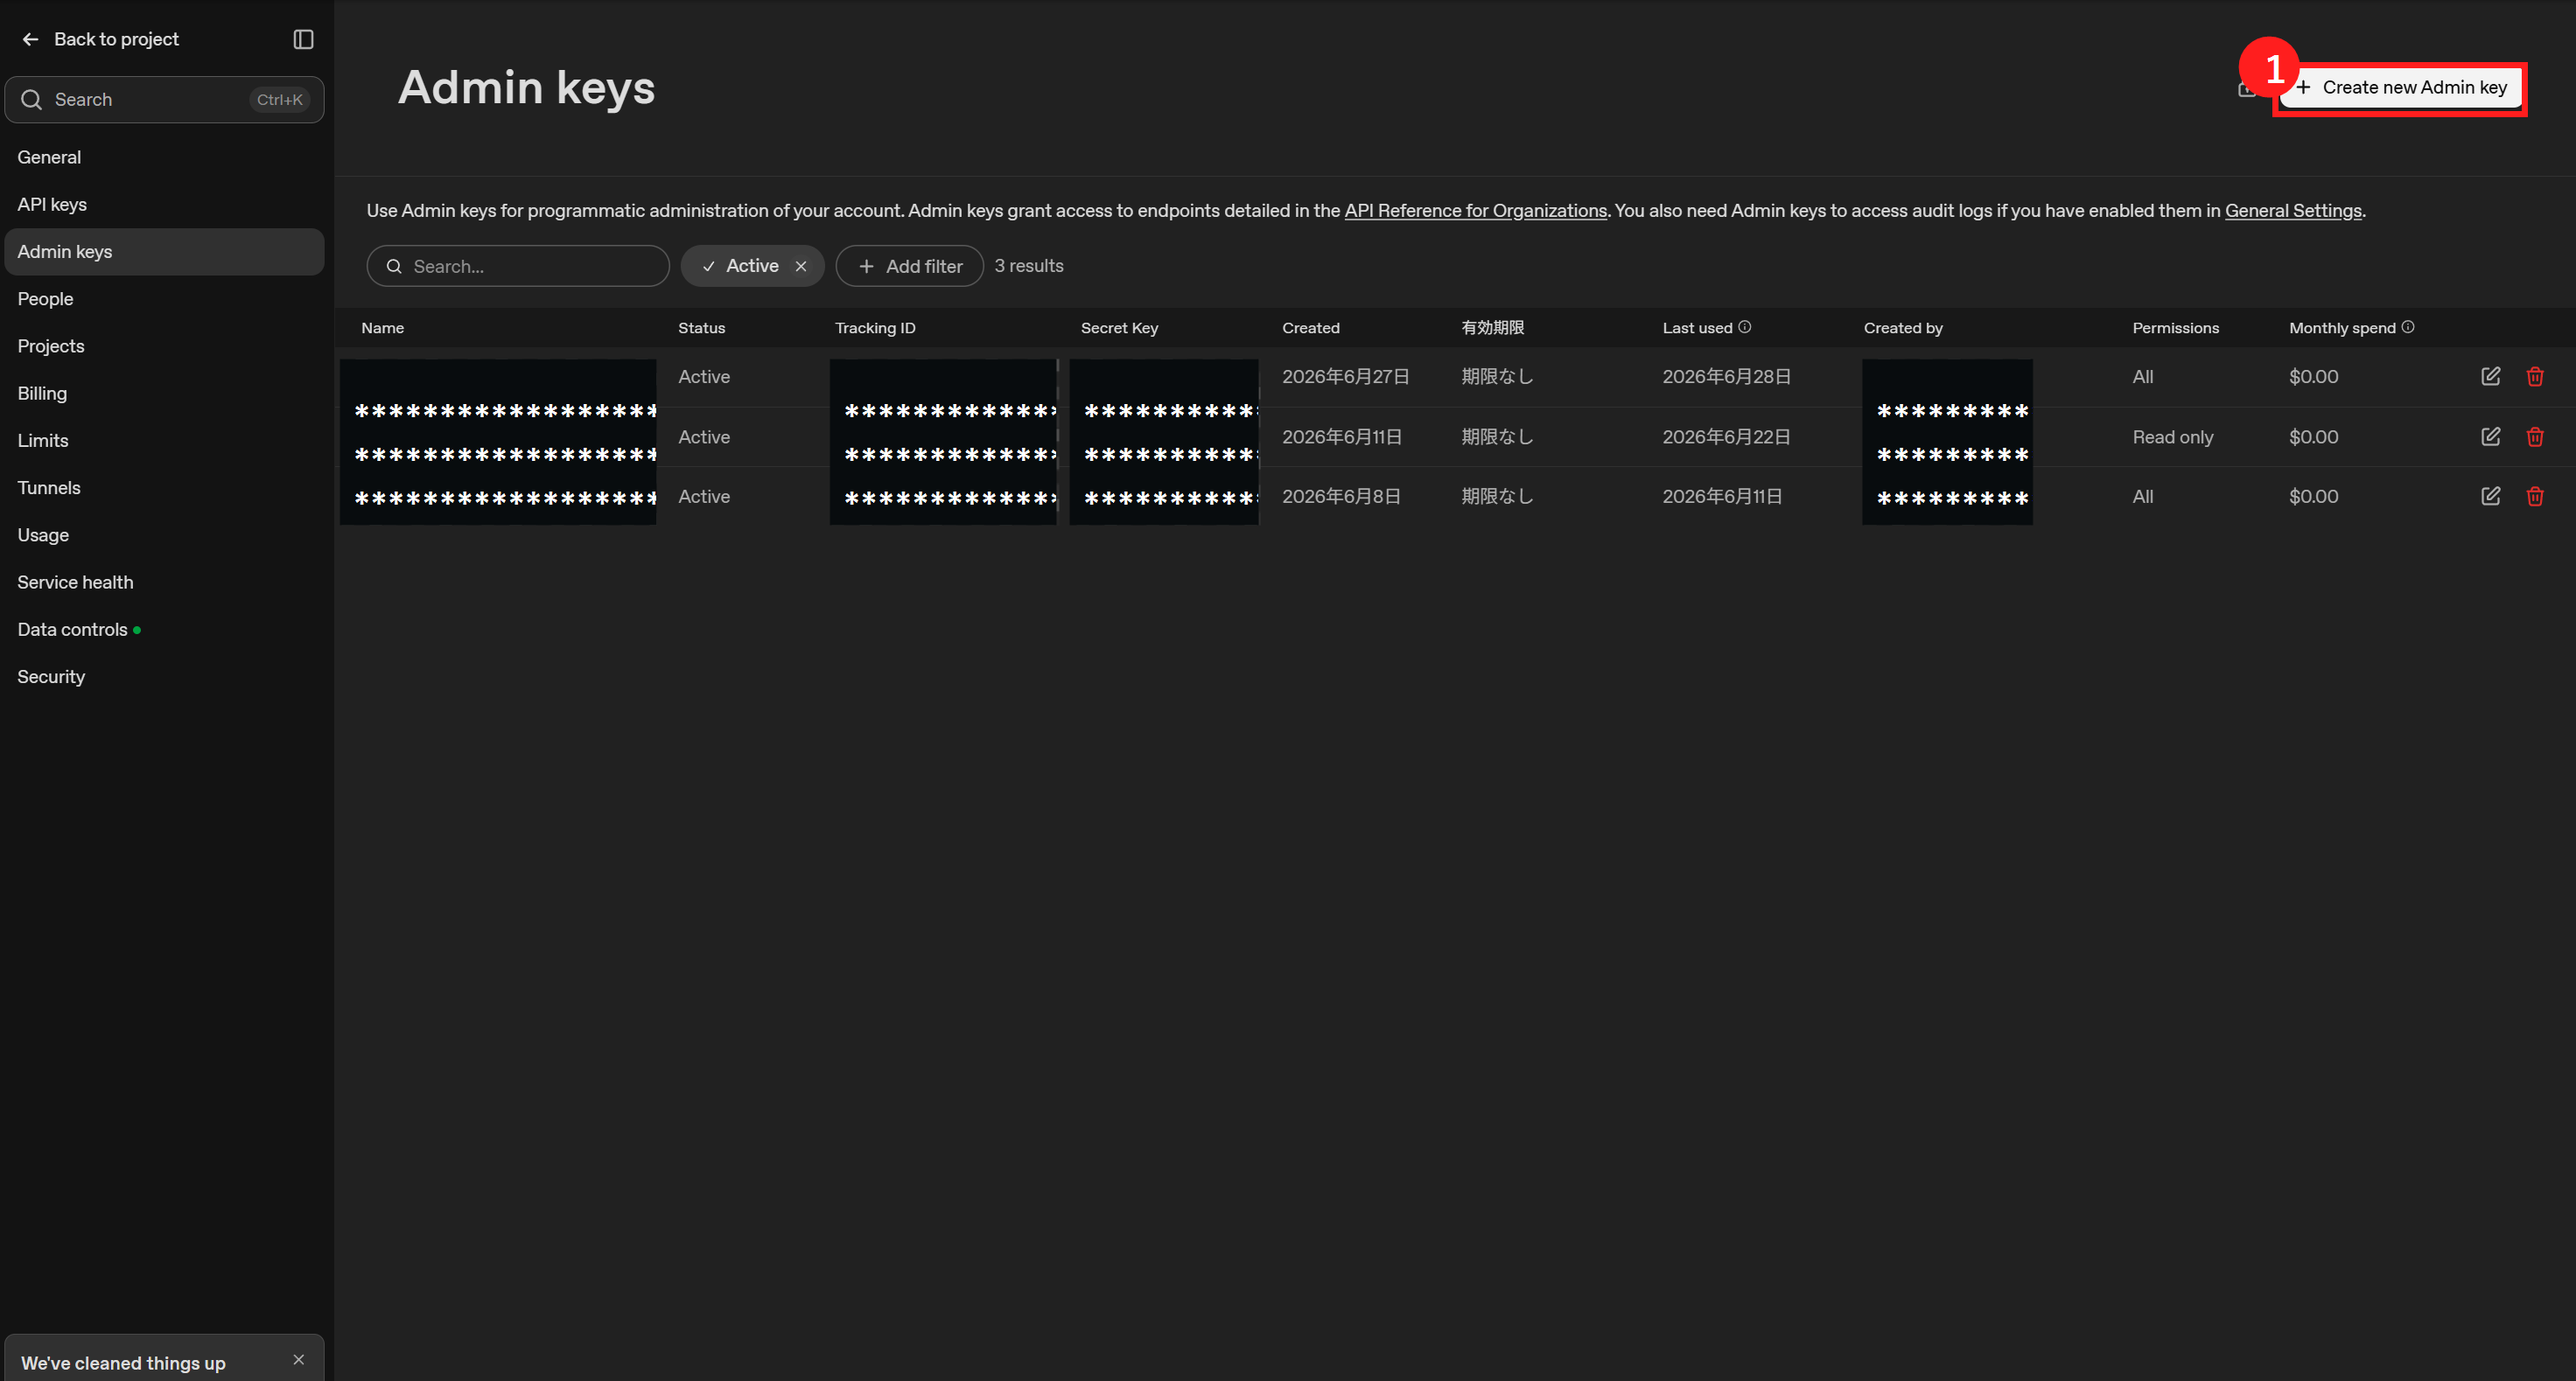The width and height of the screenshot is (2576, 1381).
Task: Delete the Read only key
Action: tap(2535, 436)
